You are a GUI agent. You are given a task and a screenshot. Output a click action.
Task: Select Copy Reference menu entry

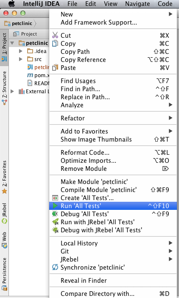coord(113,60)
